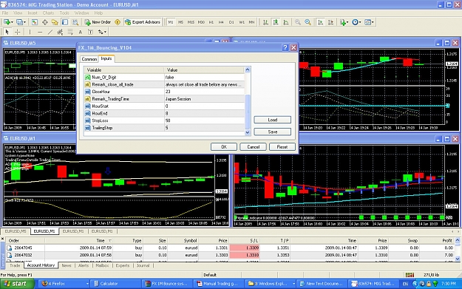Toggle the Expert Advisors button
The width and height of the screenshot is (462, 289).
143,22
